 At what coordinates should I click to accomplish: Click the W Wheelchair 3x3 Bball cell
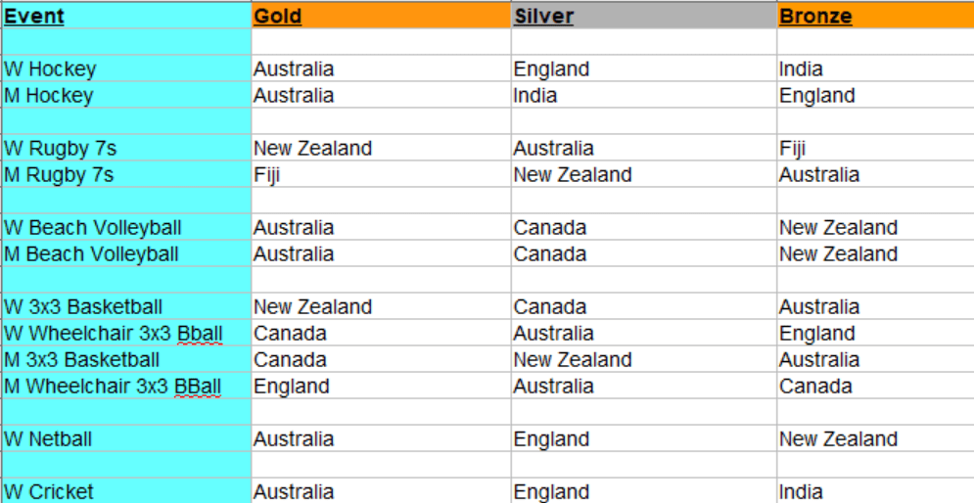pos(125,334)
